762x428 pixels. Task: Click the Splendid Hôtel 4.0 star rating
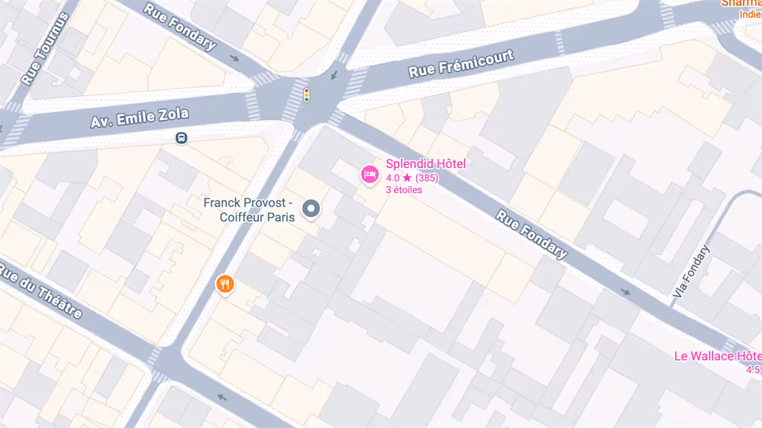412,178
